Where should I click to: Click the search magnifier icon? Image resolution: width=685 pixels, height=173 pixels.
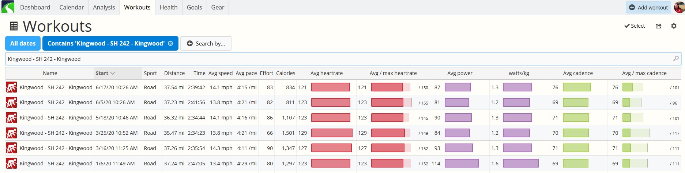[x=676, y=59]
